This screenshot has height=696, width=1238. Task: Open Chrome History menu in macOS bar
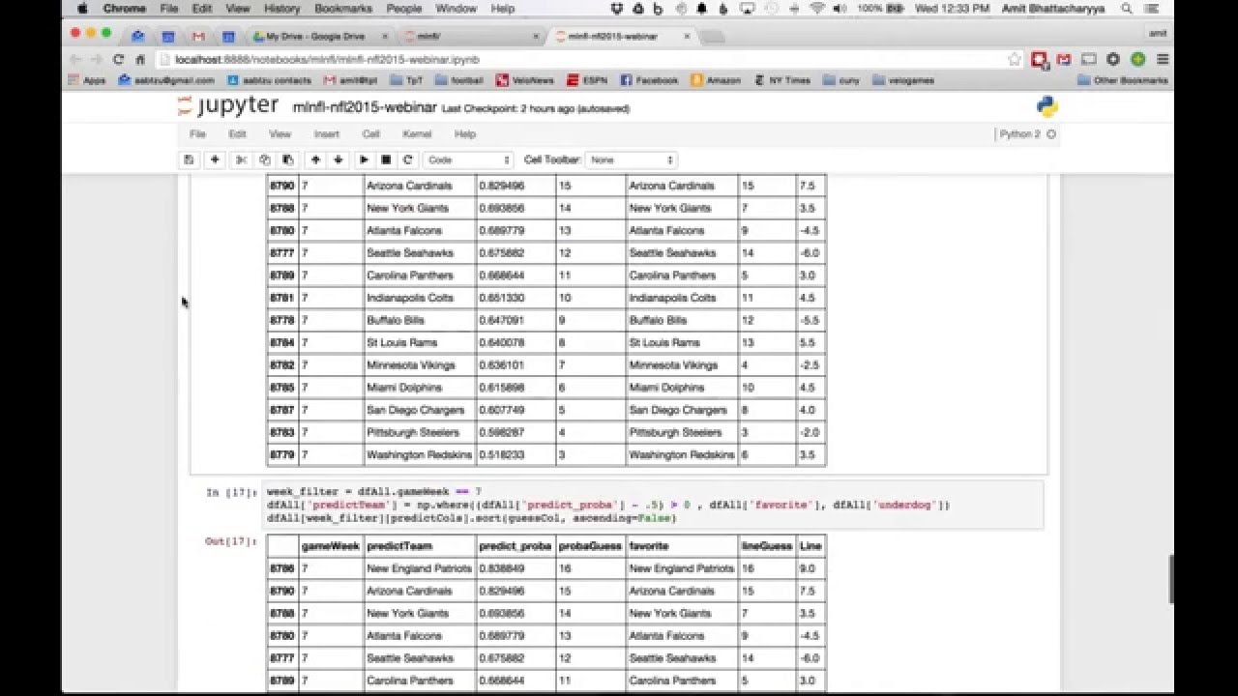(281, 9)
